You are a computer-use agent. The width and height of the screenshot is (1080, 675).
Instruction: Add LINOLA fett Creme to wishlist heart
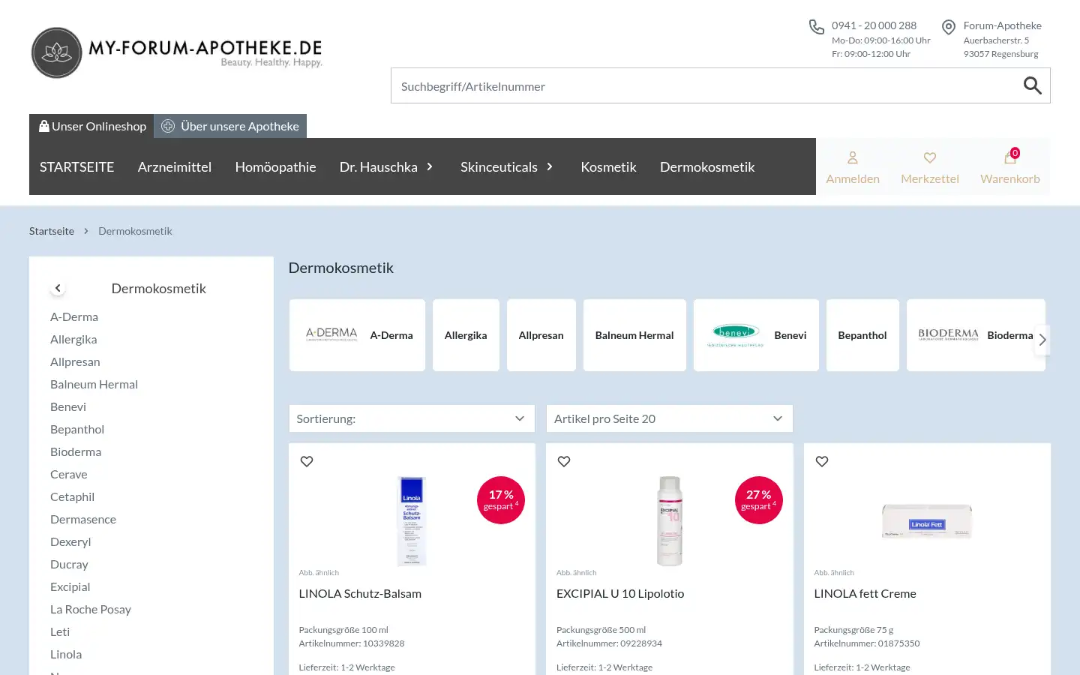(822, 461)
